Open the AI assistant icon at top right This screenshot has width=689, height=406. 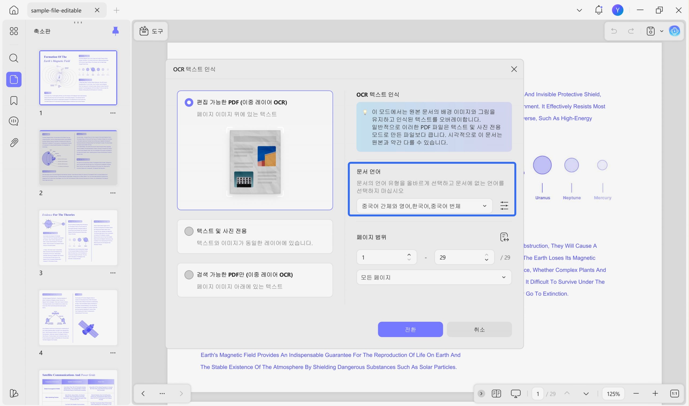[x=674, y=31]
